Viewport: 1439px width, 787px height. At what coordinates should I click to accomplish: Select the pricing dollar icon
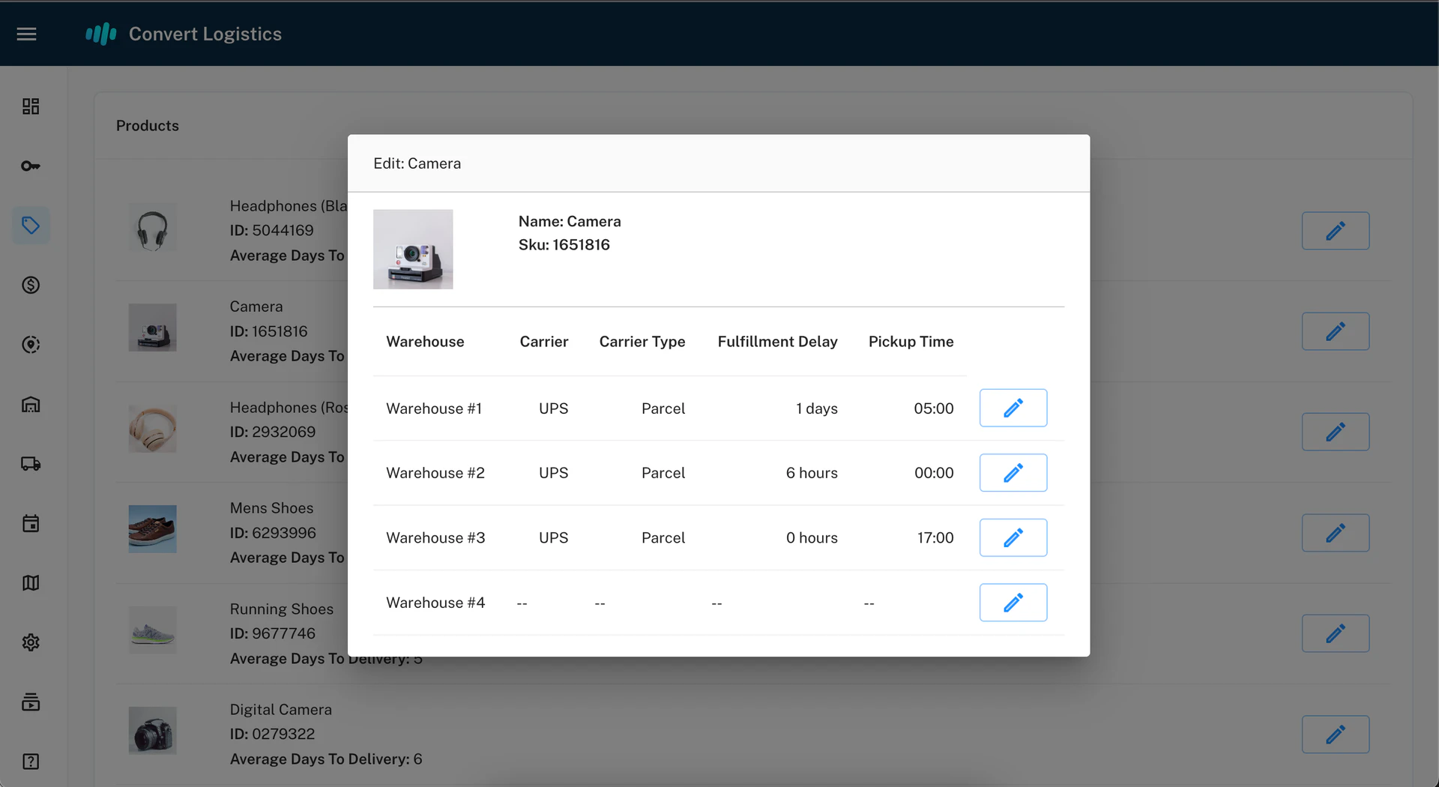tap(31, 285)
